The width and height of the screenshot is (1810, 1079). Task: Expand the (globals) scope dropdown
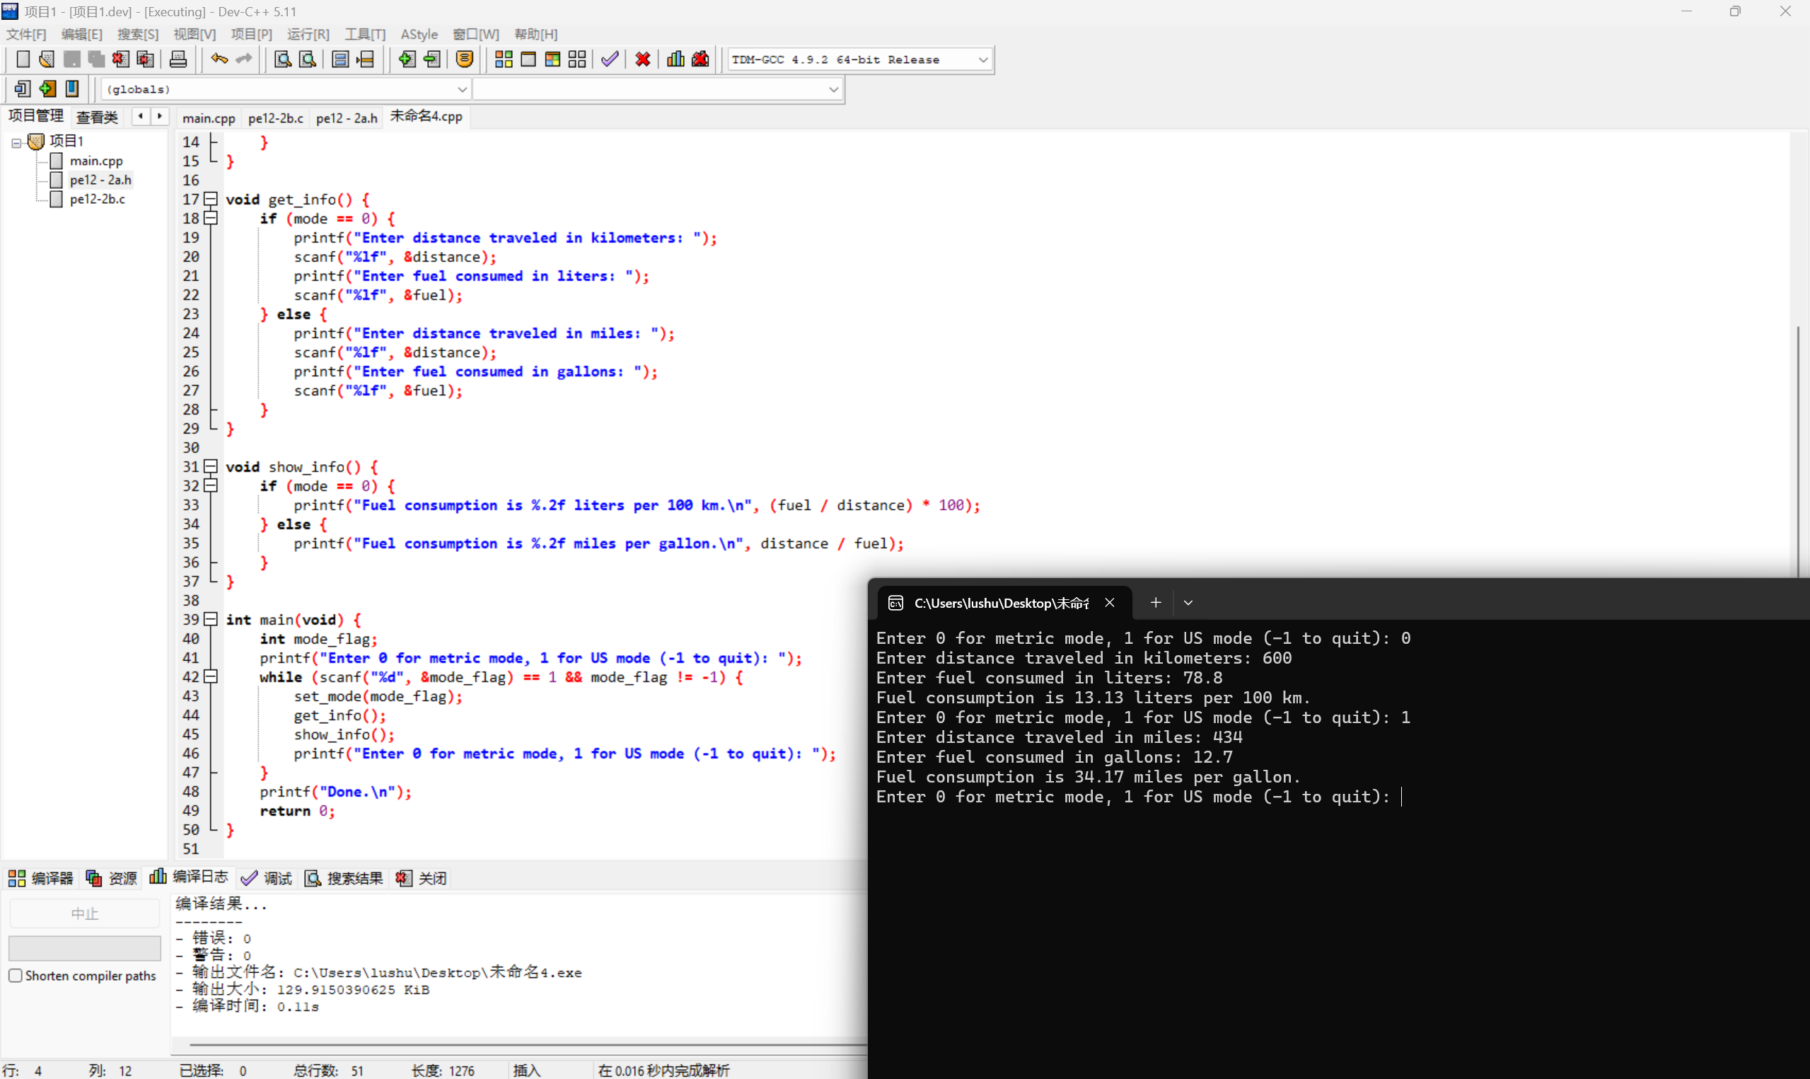(461, 89)
